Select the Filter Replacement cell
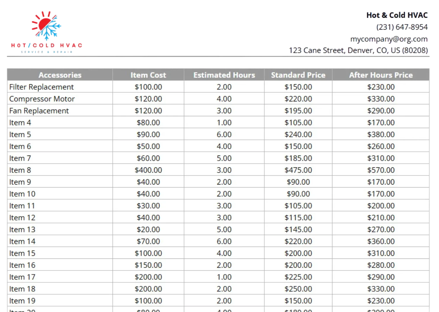 point(41,87)
